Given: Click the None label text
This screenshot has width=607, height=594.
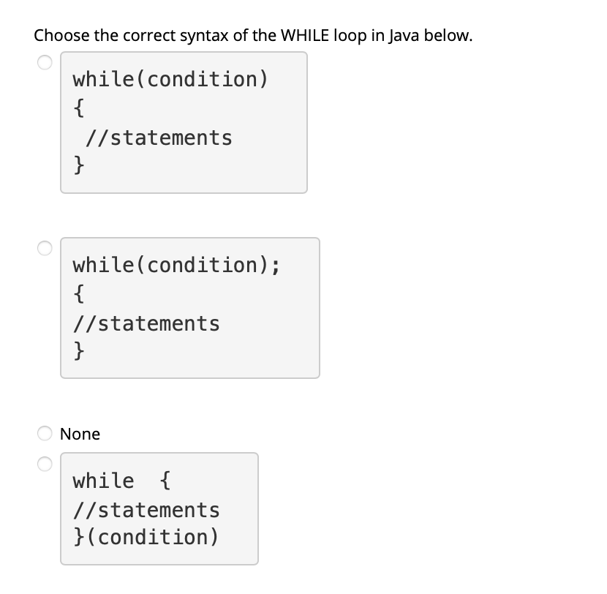Looking at the screenshot, I should [80, 434].
